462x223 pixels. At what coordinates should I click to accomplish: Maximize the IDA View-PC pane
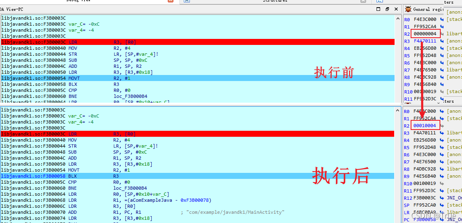pyautogui.click(x=379, y=9)
